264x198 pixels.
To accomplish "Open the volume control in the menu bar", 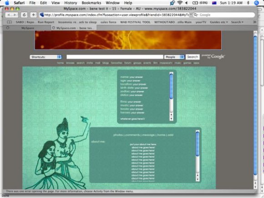I will pos(187,3).
